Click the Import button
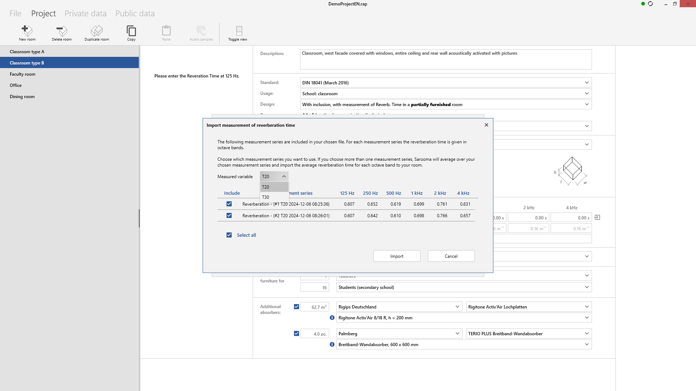The height and width of the screenshot is (391, 696). (397, 256)
